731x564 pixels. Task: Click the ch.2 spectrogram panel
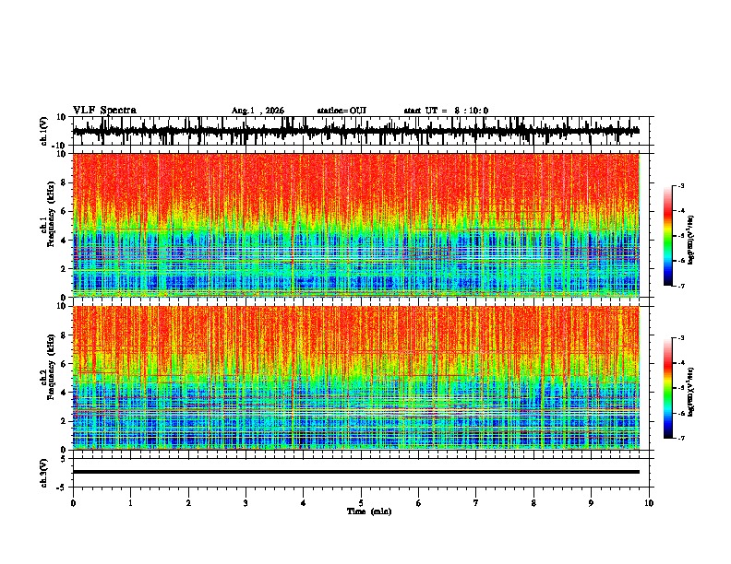pyautogui.click(x=355, y=378)
